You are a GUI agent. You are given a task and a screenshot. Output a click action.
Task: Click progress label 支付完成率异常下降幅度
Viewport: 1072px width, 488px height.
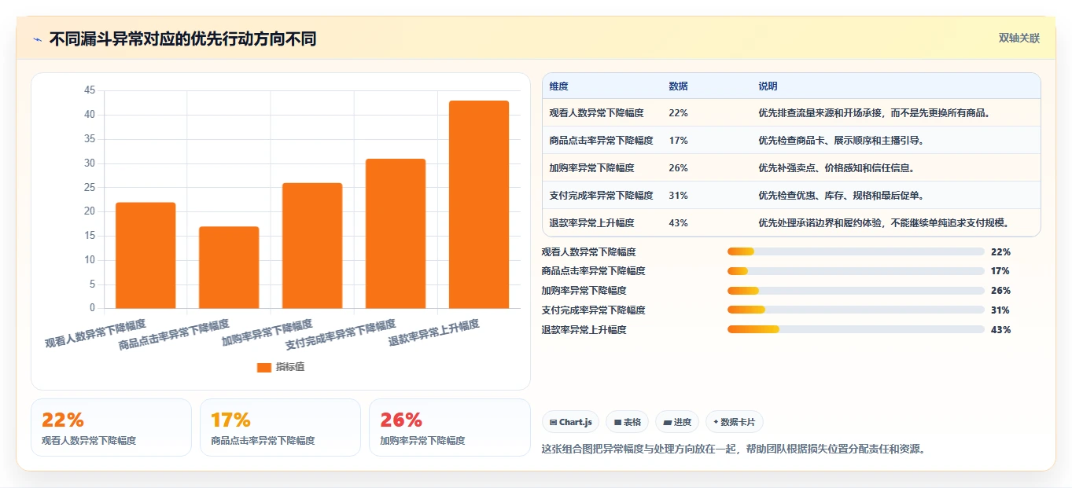point(593,310)
